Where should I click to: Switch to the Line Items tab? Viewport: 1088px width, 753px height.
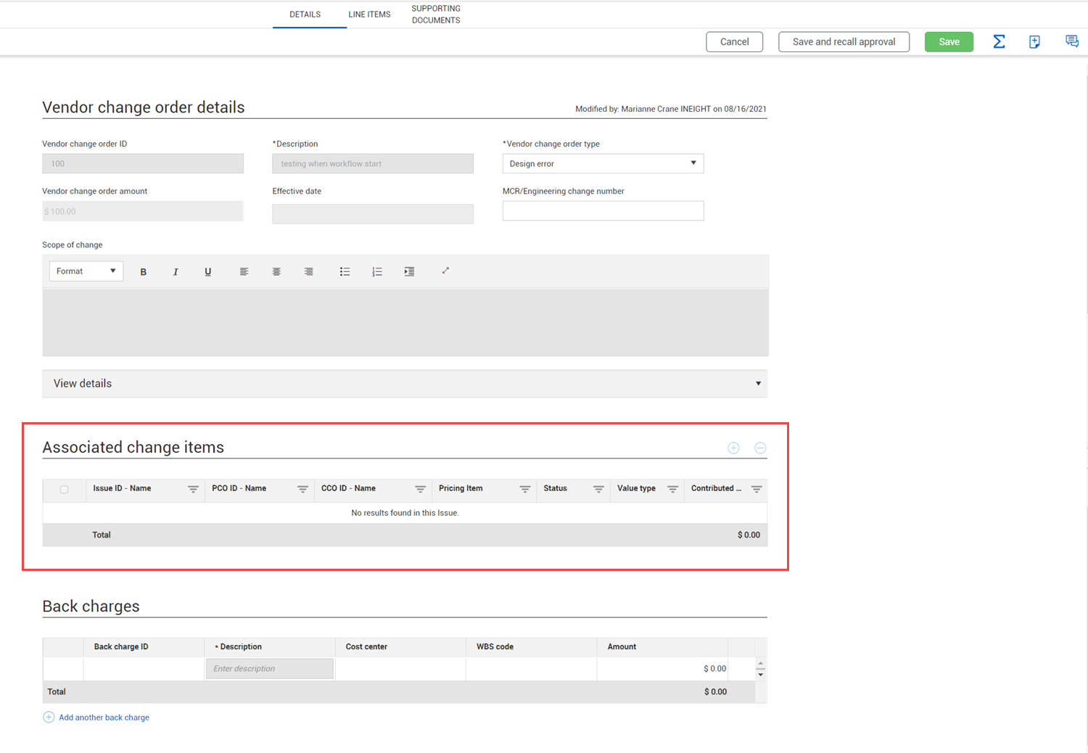[x=370, y=15]
